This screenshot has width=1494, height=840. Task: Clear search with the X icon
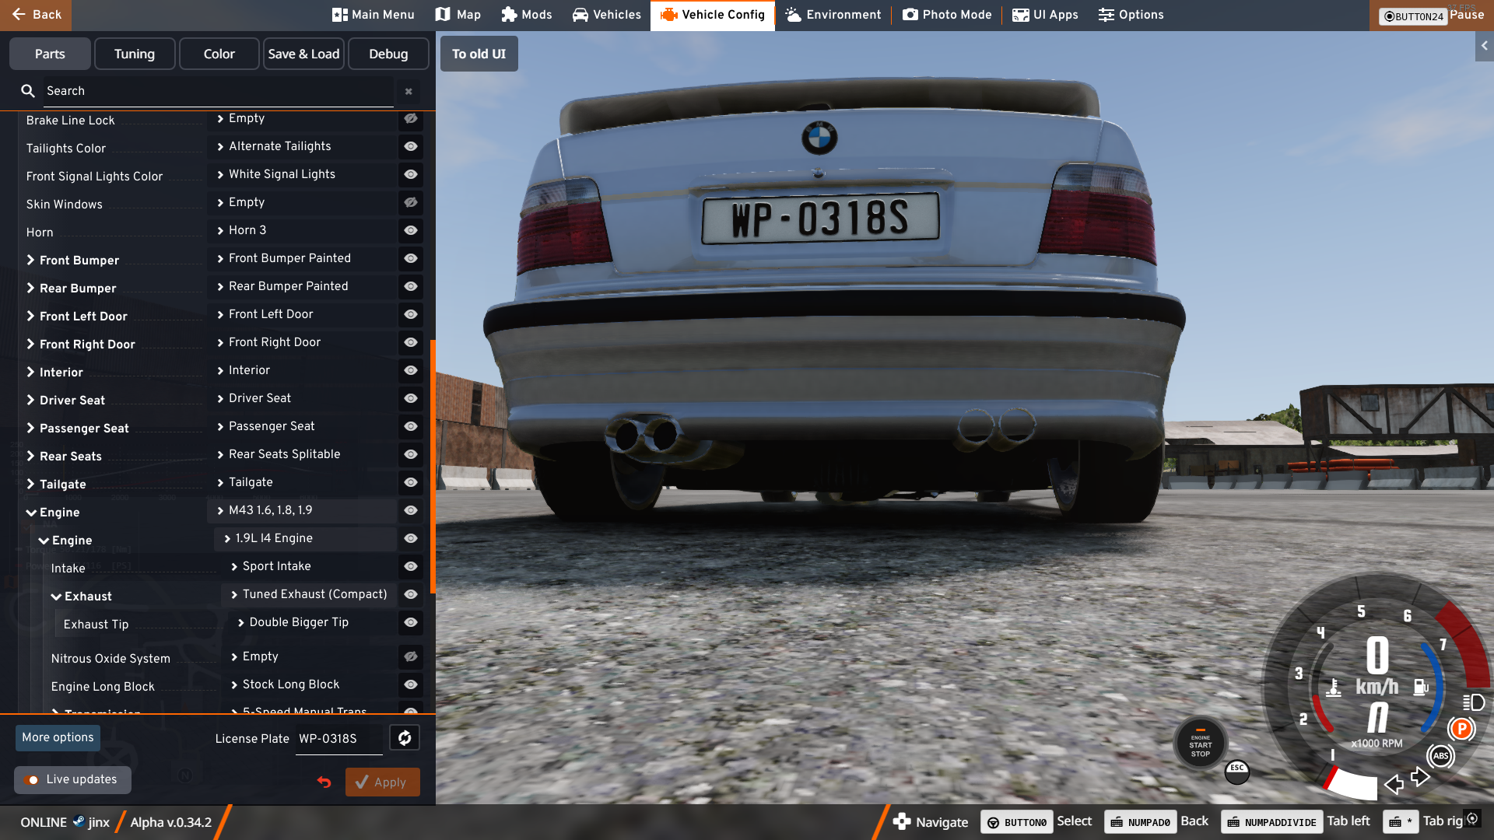coord(409,92)
